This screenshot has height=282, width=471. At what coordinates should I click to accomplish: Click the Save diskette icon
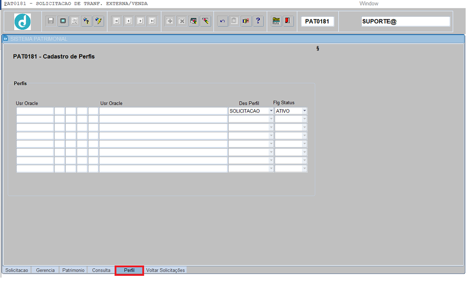[x=51, y=21]
